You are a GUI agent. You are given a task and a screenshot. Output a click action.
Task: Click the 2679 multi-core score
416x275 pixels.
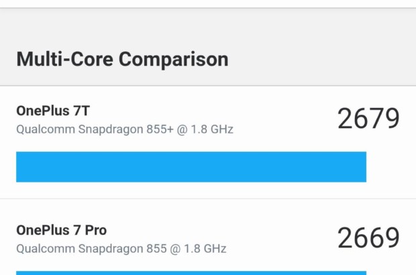(368, 119)
